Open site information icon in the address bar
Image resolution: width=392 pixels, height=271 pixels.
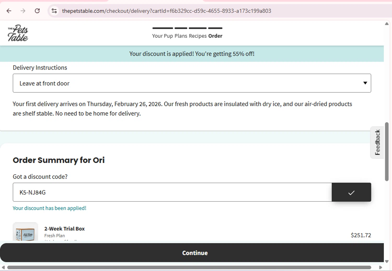pyautogui.click(x=54, y=11)
